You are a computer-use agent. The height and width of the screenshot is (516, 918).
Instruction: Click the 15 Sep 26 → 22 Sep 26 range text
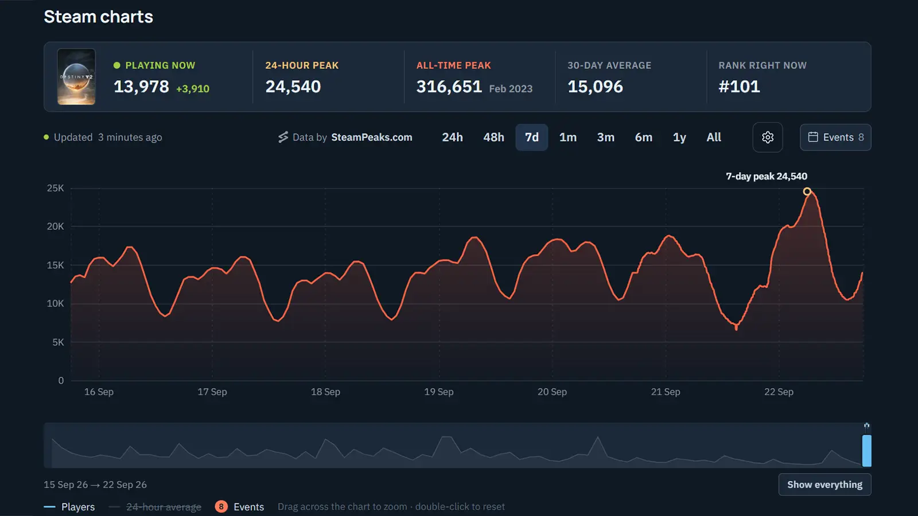pos(95,485)
